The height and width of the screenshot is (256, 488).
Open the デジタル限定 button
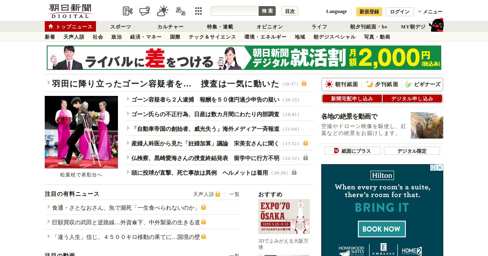coord(412,151)
